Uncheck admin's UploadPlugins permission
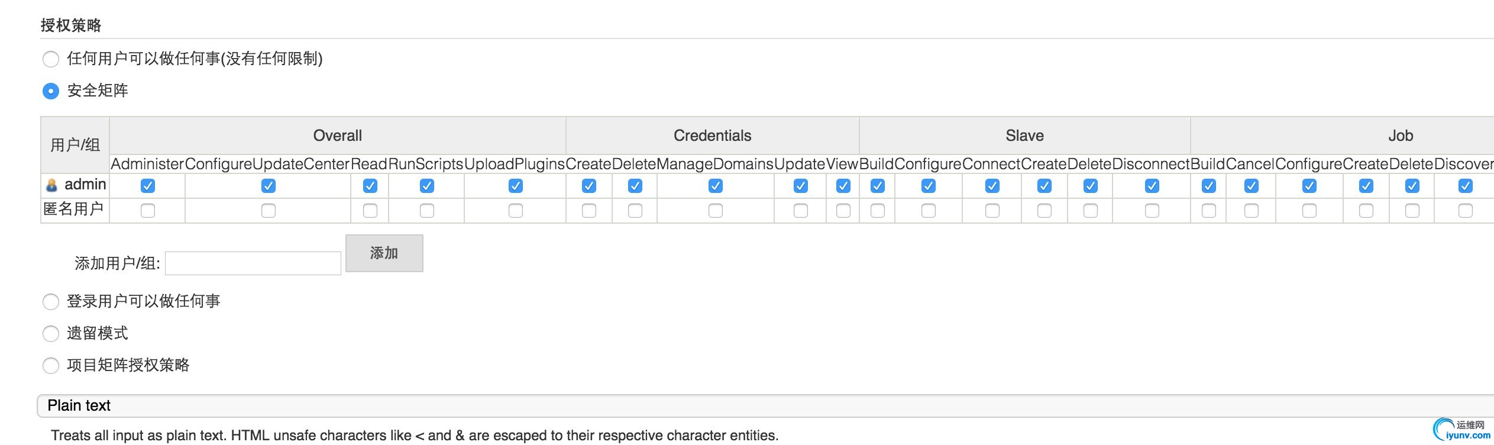1494x445 pixels. click(x=516, y=186)
